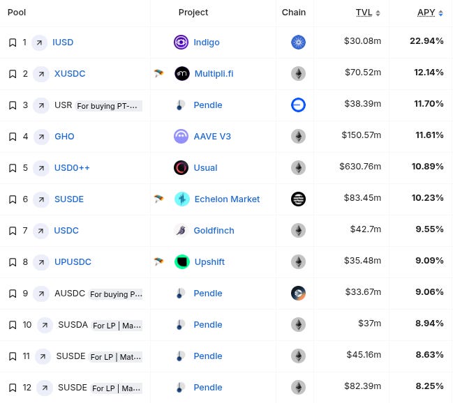Open external arrow for XUSDC pool
The width and height of the screenshot is (453, 403).
[41, 74]
